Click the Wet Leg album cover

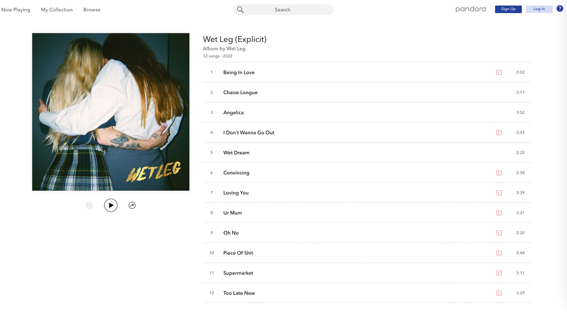tap(111, 112)
